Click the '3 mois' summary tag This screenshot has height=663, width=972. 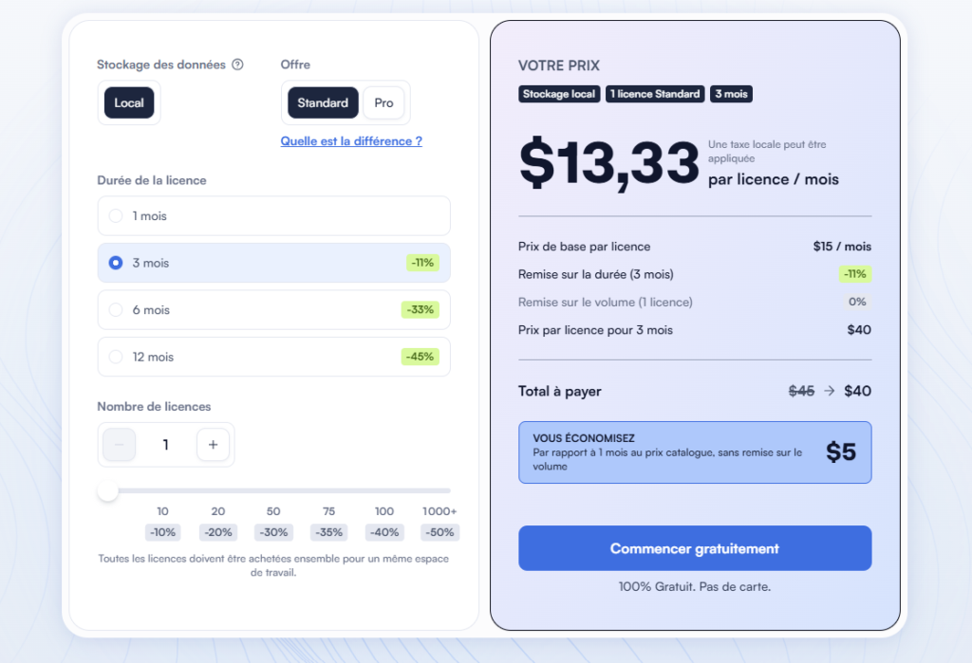[732, 94]
